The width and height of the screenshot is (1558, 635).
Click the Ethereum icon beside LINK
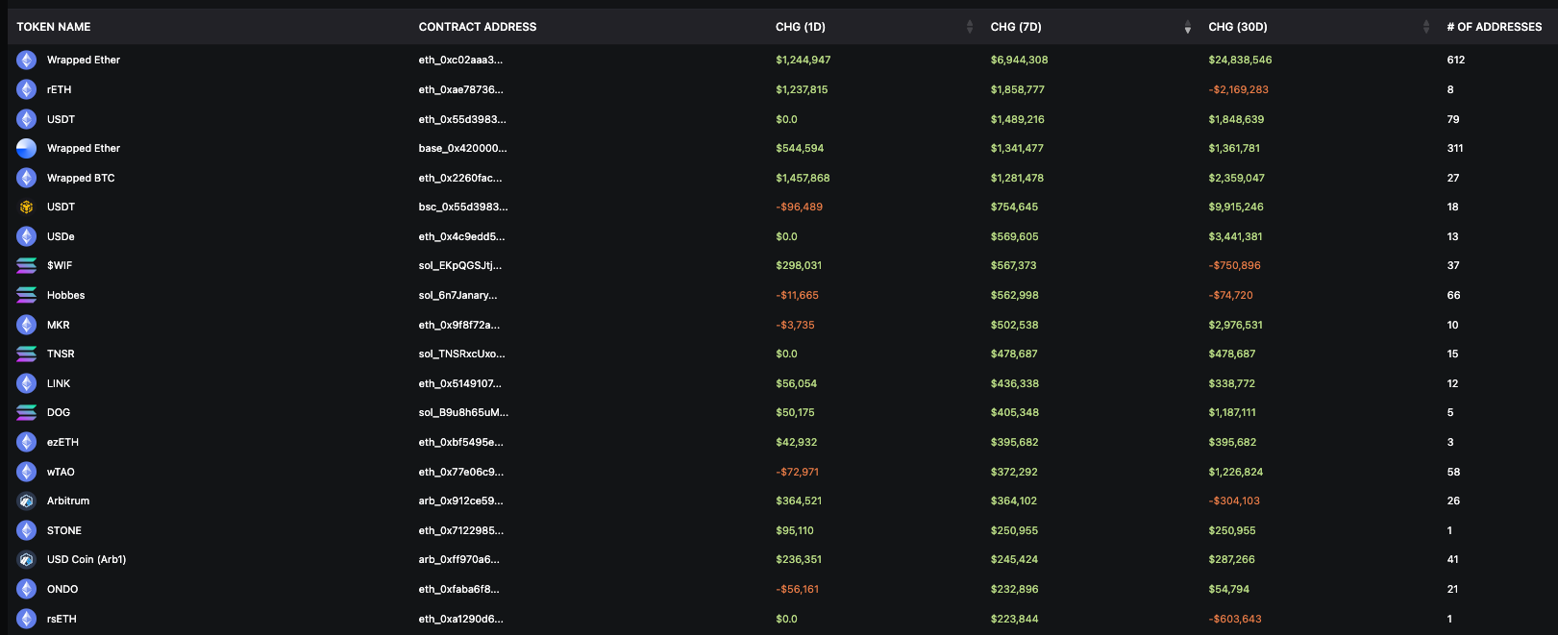tap(27, 383)
